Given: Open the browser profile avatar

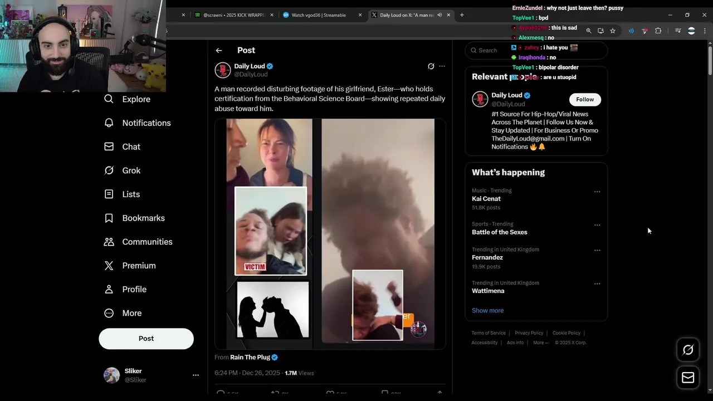Looking at the screenshot, I should 691,31.
